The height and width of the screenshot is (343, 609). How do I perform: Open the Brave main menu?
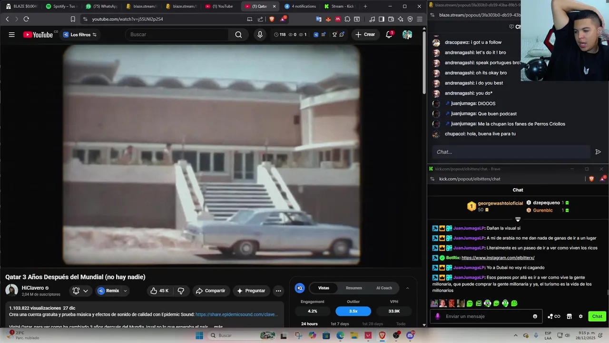point(419,19)
